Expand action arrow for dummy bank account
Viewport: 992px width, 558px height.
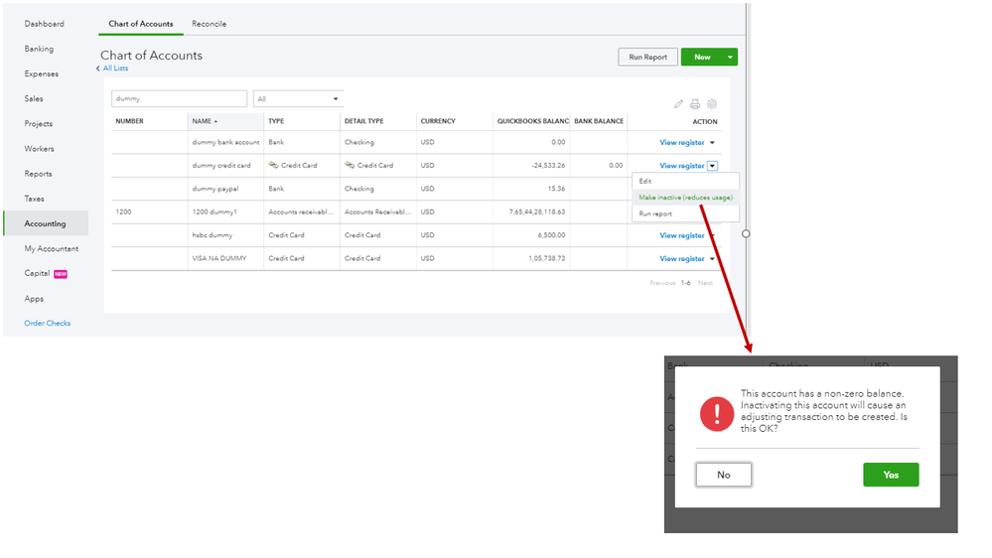(712, 142)
